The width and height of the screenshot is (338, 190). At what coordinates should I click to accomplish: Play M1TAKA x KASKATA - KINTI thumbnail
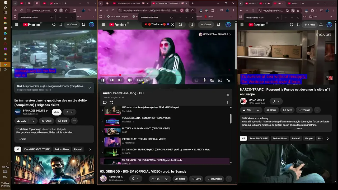click(x=112, y=131)
